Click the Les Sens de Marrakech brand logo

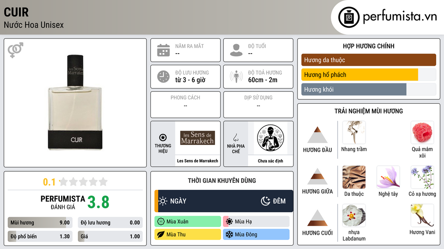[198, 138]
